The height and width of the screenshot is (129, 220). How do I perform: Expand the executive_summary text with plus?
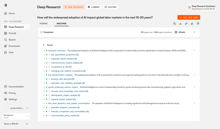(x=194, y=51)
